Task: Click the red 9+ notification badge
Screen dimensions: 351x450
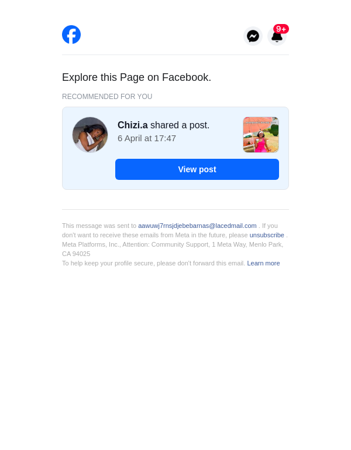Action: (x=281, y=29)
